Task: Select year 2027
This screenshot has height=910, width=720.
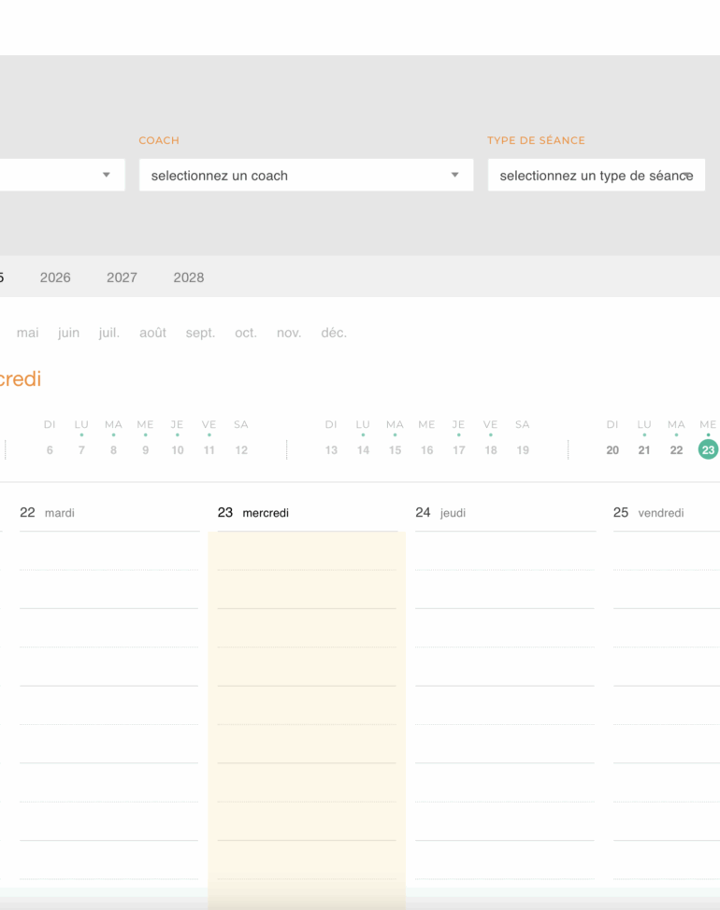Action: pyautogui.click(x=122, y=277)
